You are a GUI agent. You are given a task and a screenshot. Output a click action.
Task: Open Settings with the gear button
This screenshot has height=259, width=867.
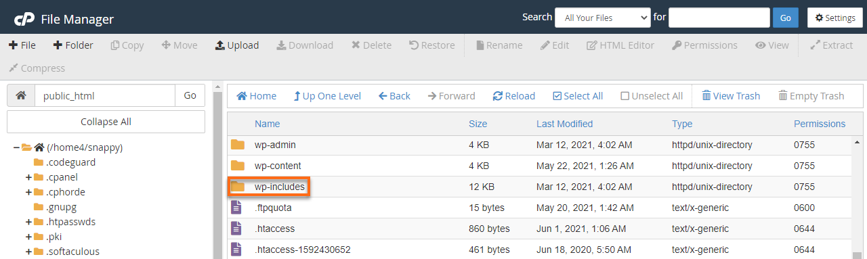click(835, 18)
